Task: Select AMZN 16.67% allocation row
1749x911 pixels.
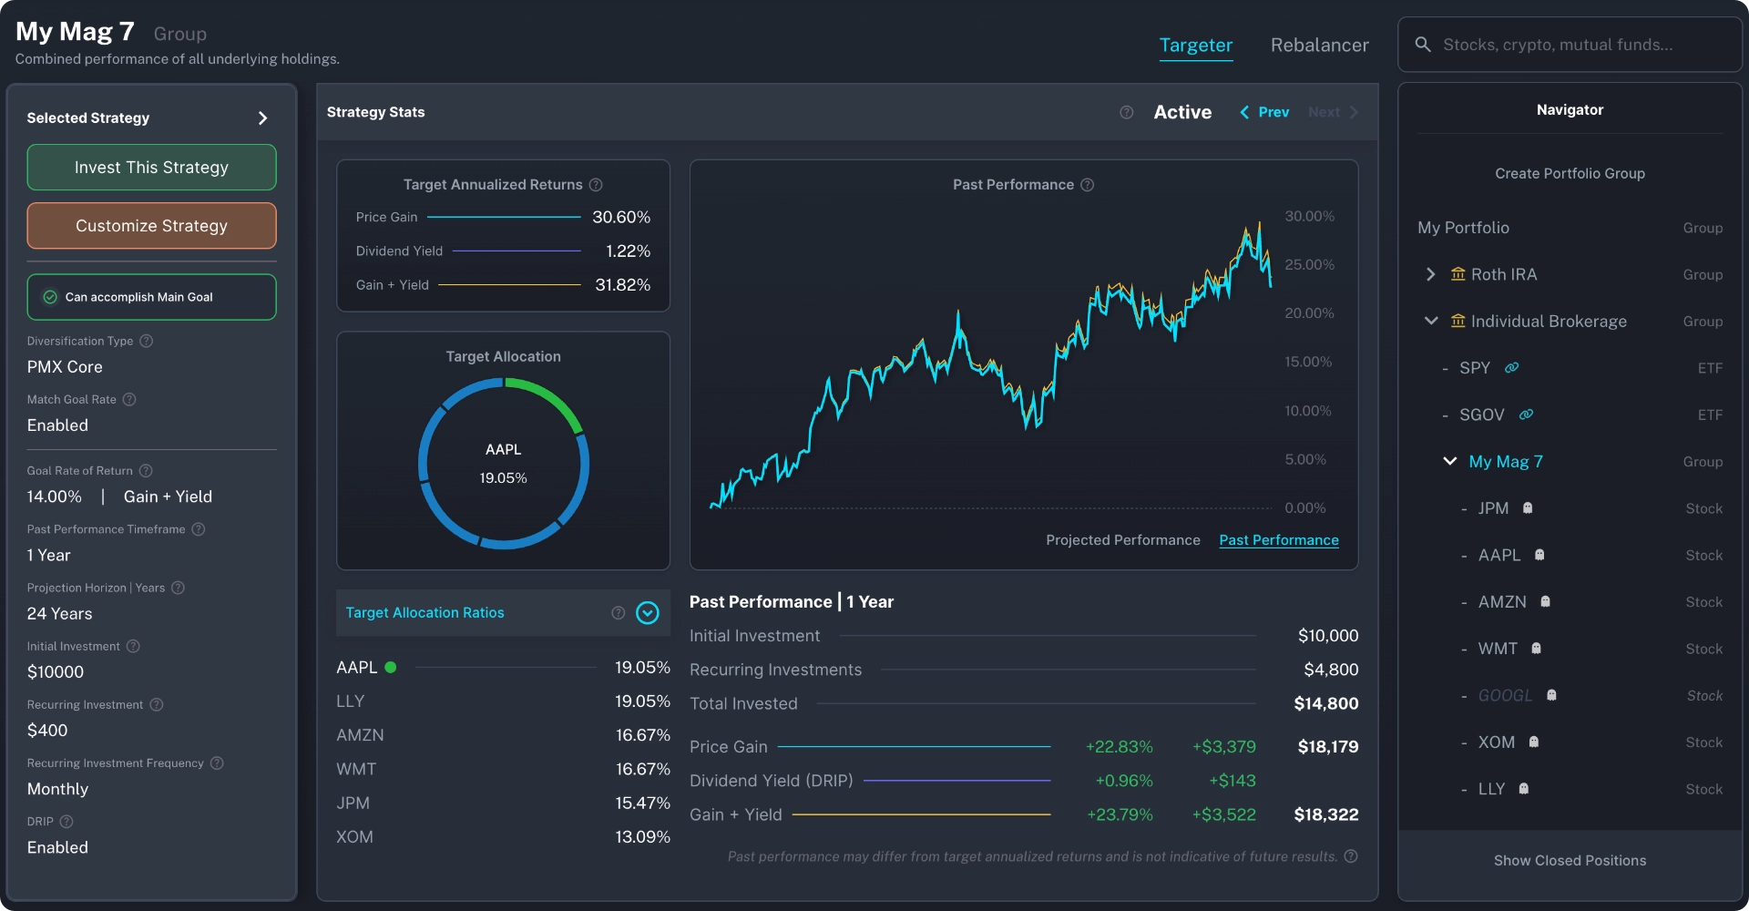Action: pos(503,735)
